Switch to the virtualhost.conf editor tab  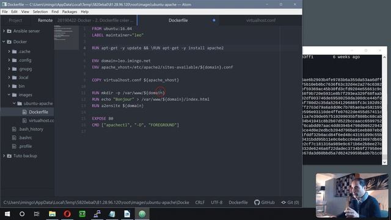point(261,20)
